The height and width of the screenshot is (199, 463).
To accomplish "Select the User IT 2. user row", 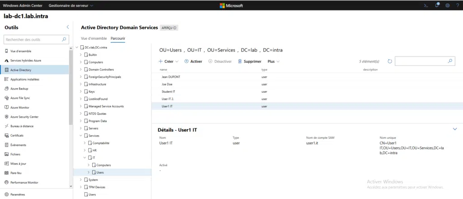I will pos(307,99).
